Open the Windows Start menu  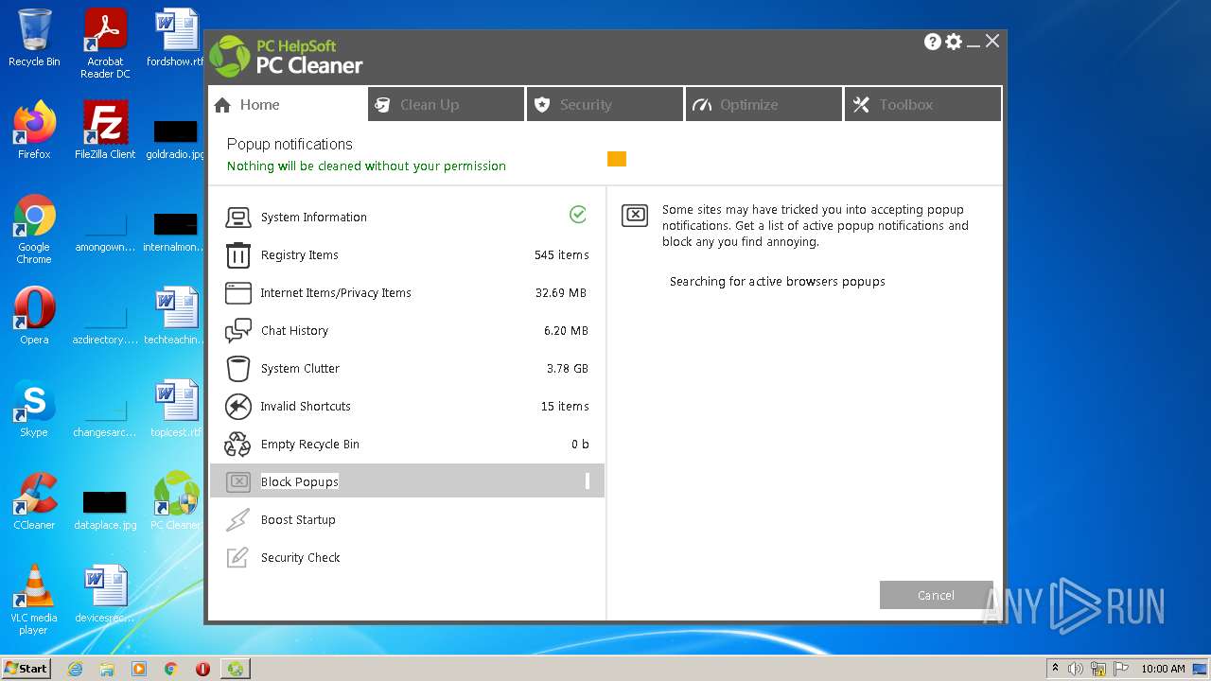[x=26, y=669]
